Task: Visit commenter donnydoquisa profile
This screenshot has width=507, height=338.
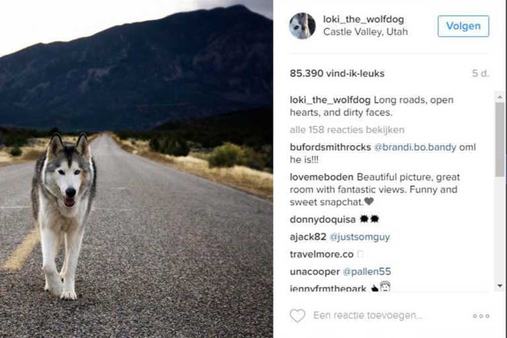Action: pos(322,220)
